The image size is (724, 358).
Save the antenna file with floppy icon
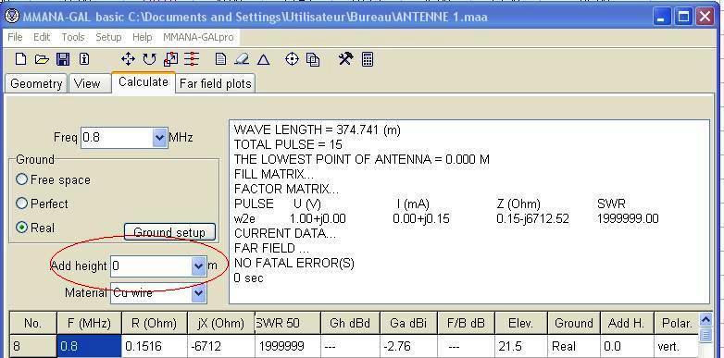[63, 59]
